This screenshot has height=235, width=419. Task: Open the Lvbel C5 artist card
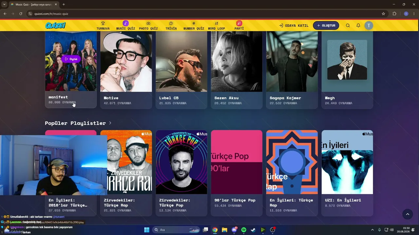pos(181,70)
